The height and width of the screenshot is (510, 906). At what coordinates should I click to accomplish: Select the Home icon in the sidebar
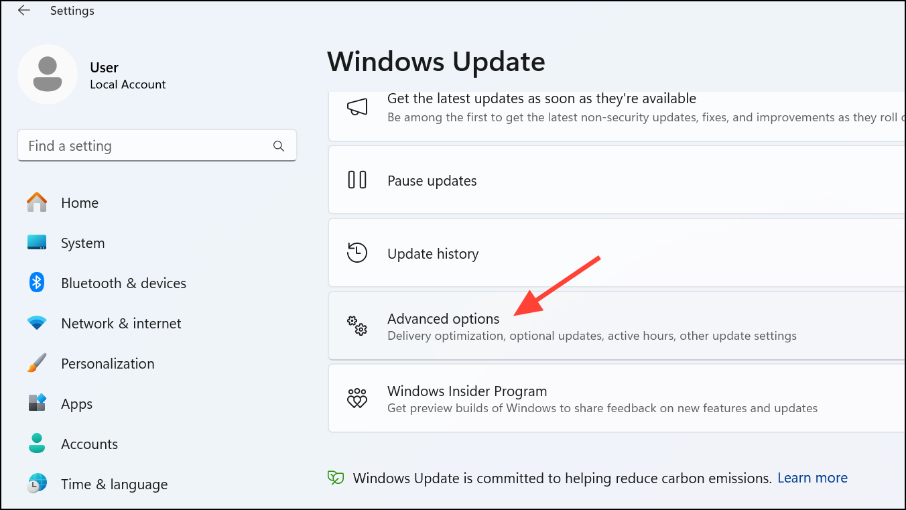coord(36,202)
